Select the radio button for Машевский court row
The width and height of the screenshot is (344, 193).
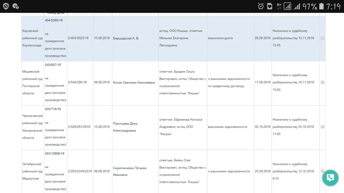pos(322,82)
